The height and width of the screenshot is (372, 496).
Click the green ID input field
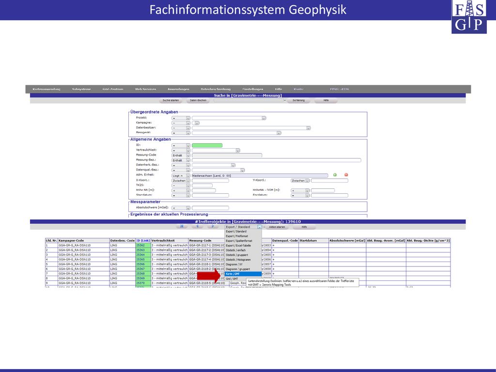pyautogui.click(x=207, y=145)
